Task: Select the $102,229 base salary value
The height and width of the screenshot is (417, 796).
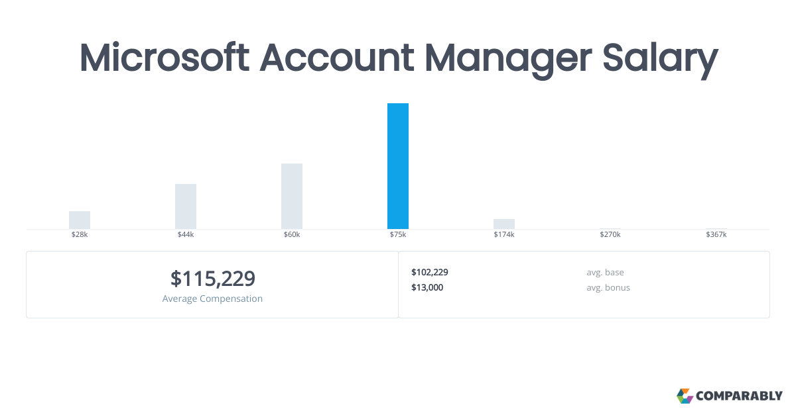Action: click(x=430, y=272)
